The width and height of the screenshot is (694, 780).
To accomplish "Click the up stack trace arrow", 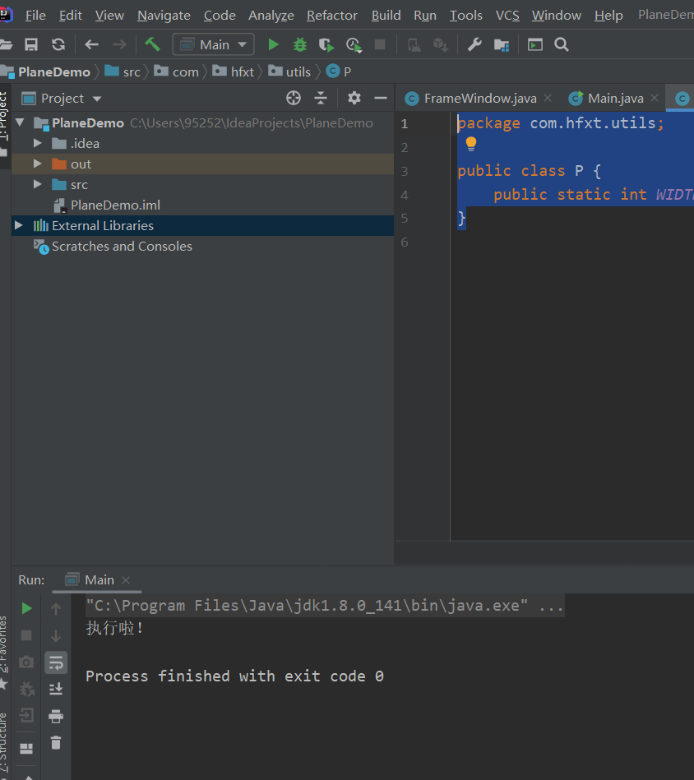I will 56,608.
